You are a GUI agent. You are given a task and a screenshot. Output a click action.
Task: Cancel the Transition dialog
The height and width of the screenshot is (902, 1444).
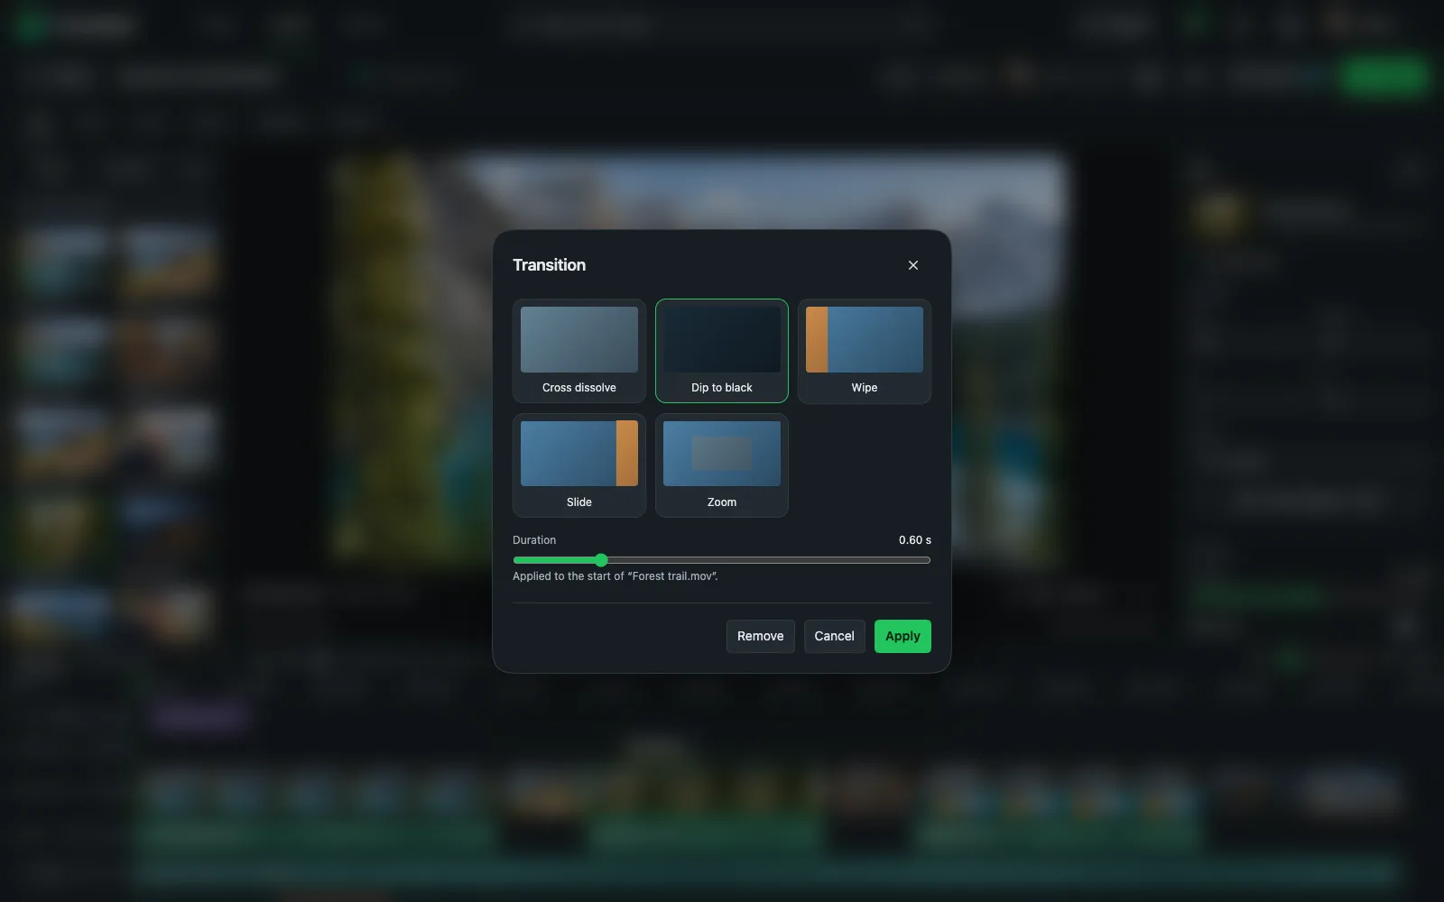click(834, 636)
